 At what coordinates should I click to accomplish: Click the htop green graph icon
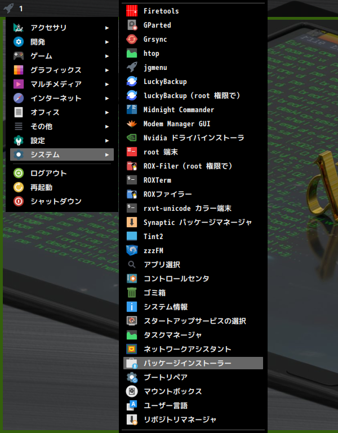click(132, 54)
